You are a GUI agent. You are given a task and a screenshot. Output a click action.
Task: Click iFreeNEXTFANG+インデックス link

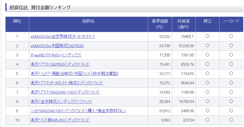point(56,55)
